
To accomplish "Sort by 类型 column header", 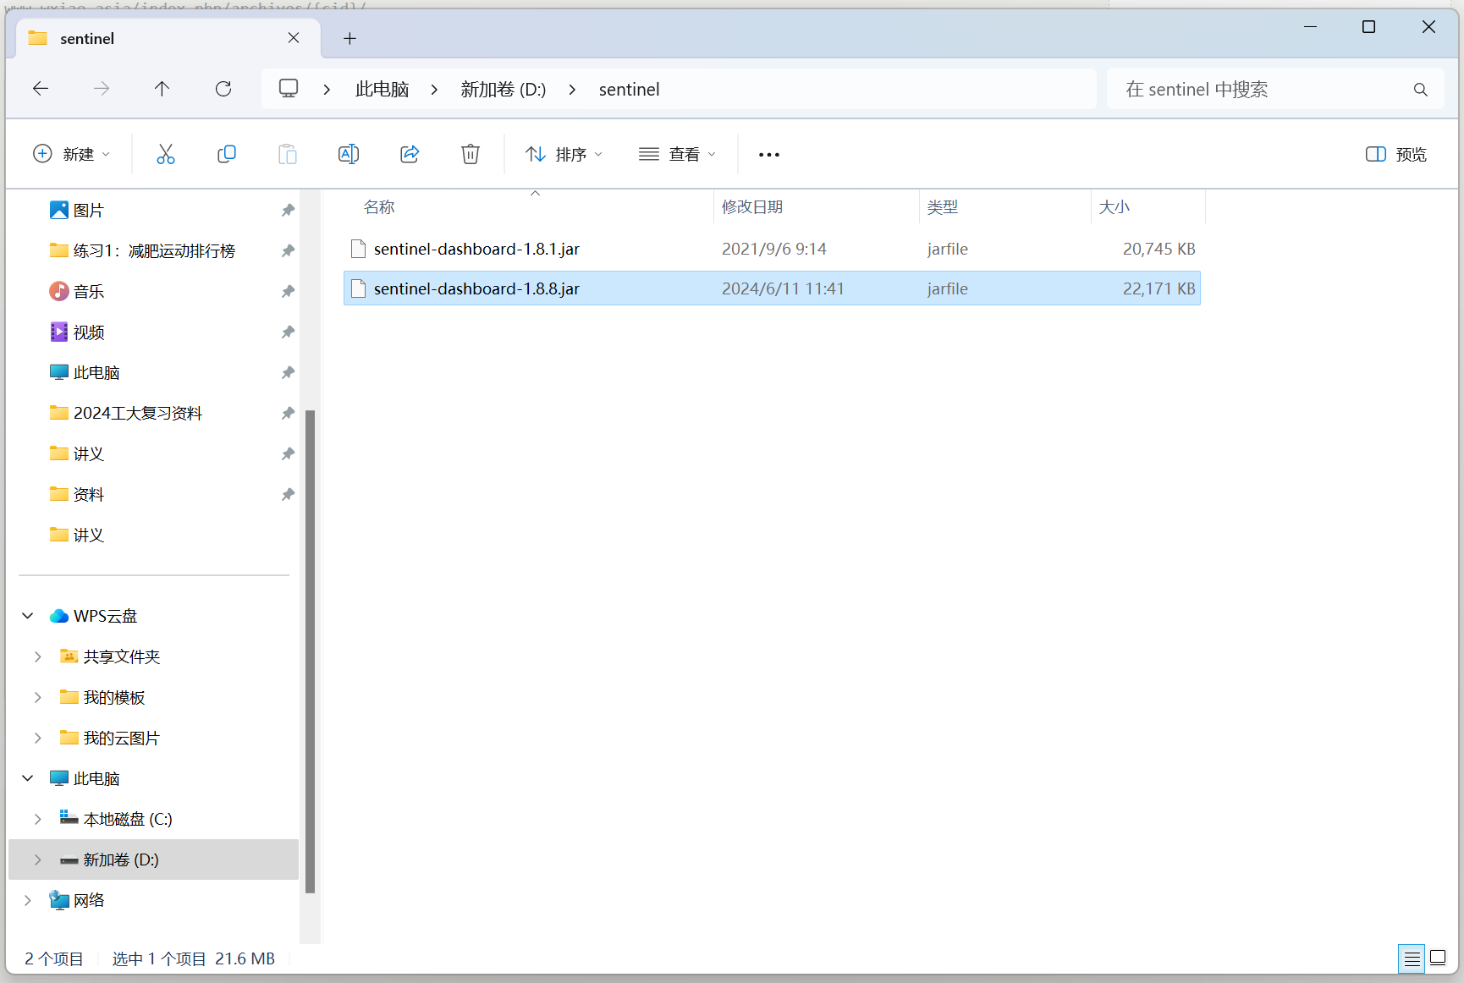I will 942,207.
